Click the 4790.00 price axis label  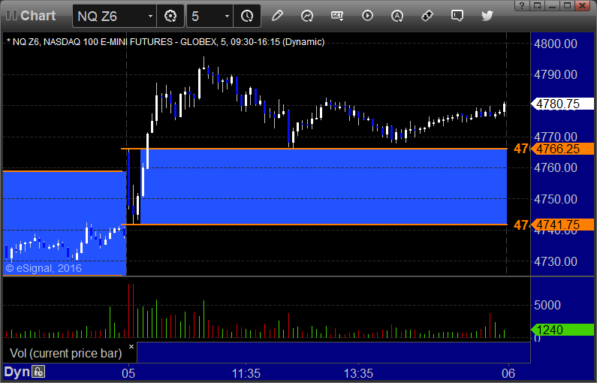(x=555, y=74)
